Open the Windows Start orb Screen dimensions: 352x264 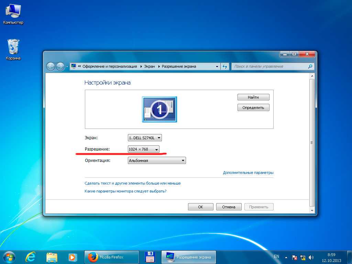click(9, 257)
